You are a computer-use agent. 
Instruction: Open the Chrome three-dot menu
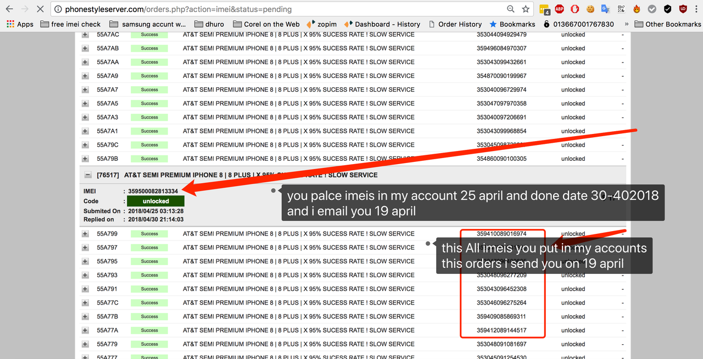tap(696, 9)
